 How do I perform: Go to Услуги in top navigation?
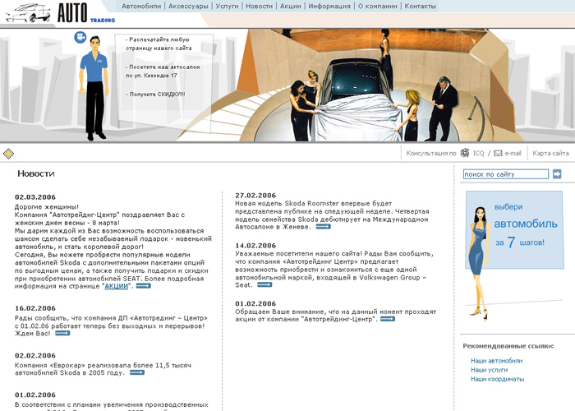(x=227, y=7)
